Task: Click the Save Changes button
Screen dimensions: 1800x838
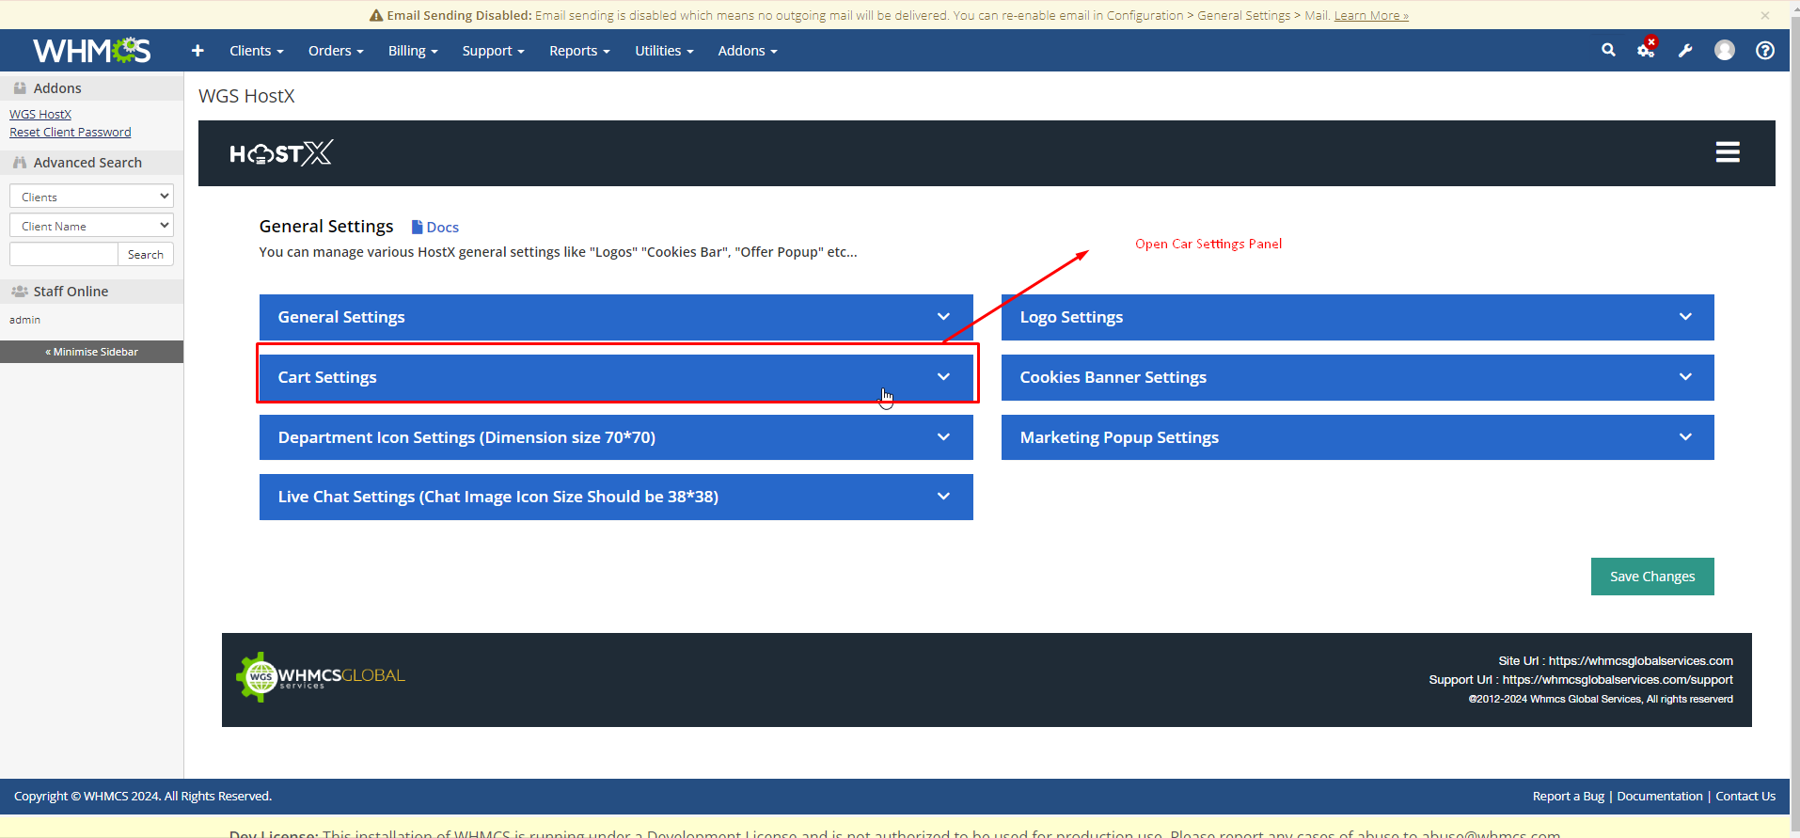Action: tap(1651, 577)
